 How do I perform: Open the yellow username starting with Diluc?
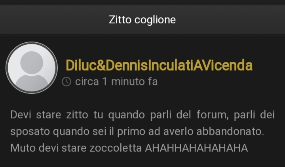point(159,65)
